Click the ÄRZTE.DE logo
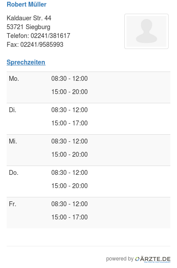This screenshot has height=268, width=177. pyautogui.click(x=153, y=259)
